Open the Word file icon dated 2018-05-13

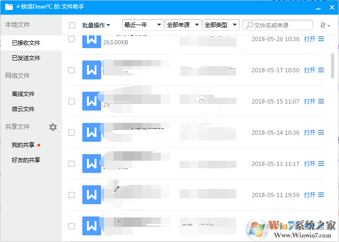92,164
